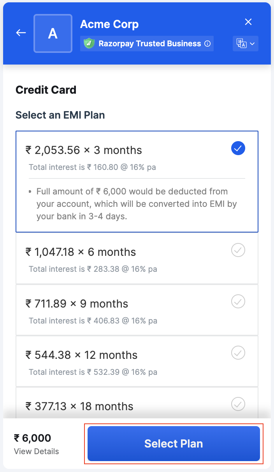Close the Razorpay checkout
Viewport: 274px width, 472px height.
(x=248, y=22)
